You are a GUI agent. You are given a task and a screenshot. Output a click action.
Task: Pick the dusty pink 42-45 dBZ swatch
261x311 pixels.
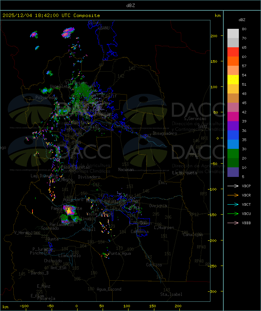233,107
